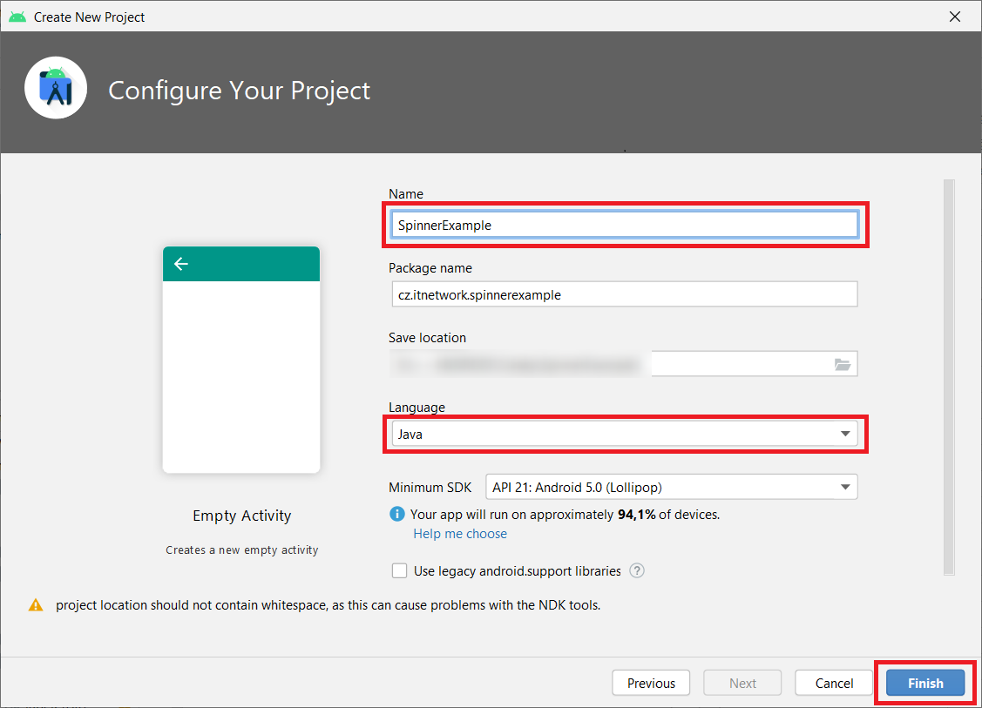This screenshot has width=982, height=708.
Task: Click the Empty Activity preview thumbnail
Action: [241, 360]
